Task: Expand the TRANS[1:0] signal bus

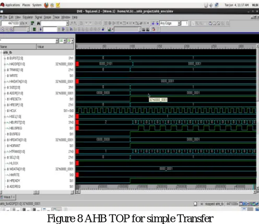Action: (5, 70)
